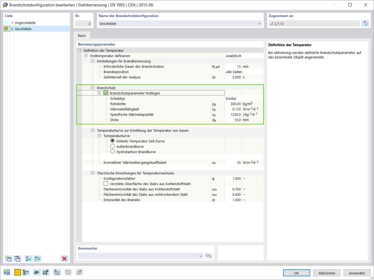Click the Brandexposition row label

click(x=116, y=72)
